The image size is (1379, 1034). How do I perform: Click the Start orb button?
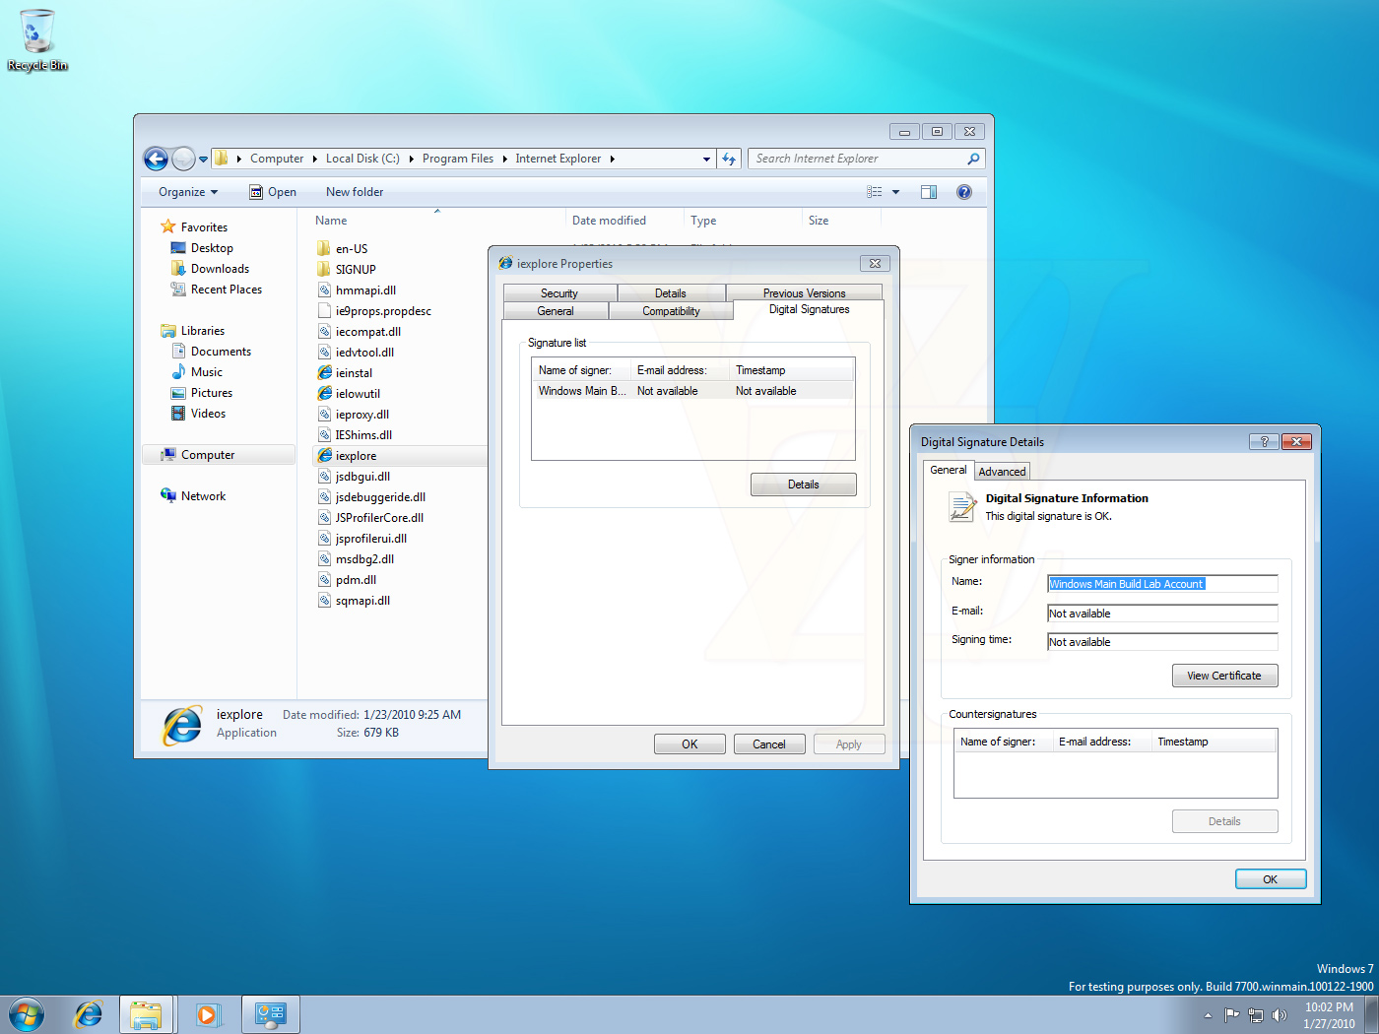27,1014
